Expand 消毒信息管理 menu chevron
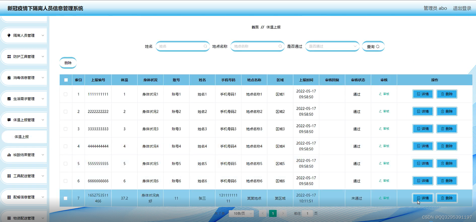 [43, 78]
